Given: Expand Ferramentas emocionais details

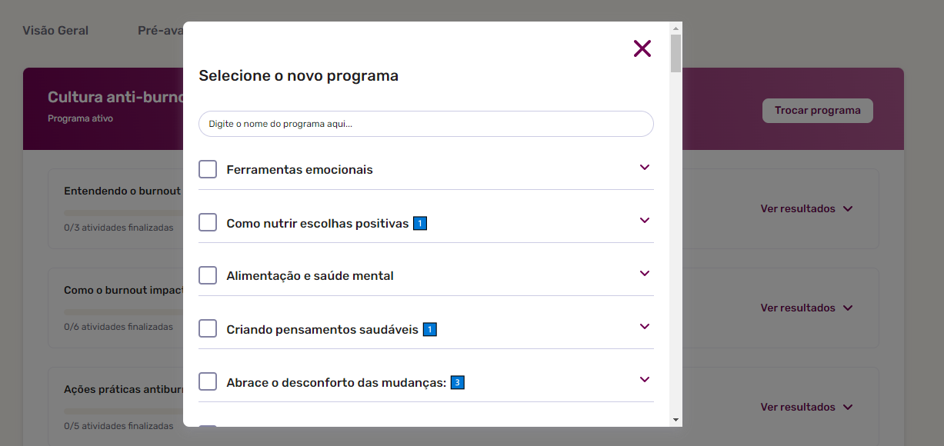Looking at the screenshot, I should click(645, 168).
